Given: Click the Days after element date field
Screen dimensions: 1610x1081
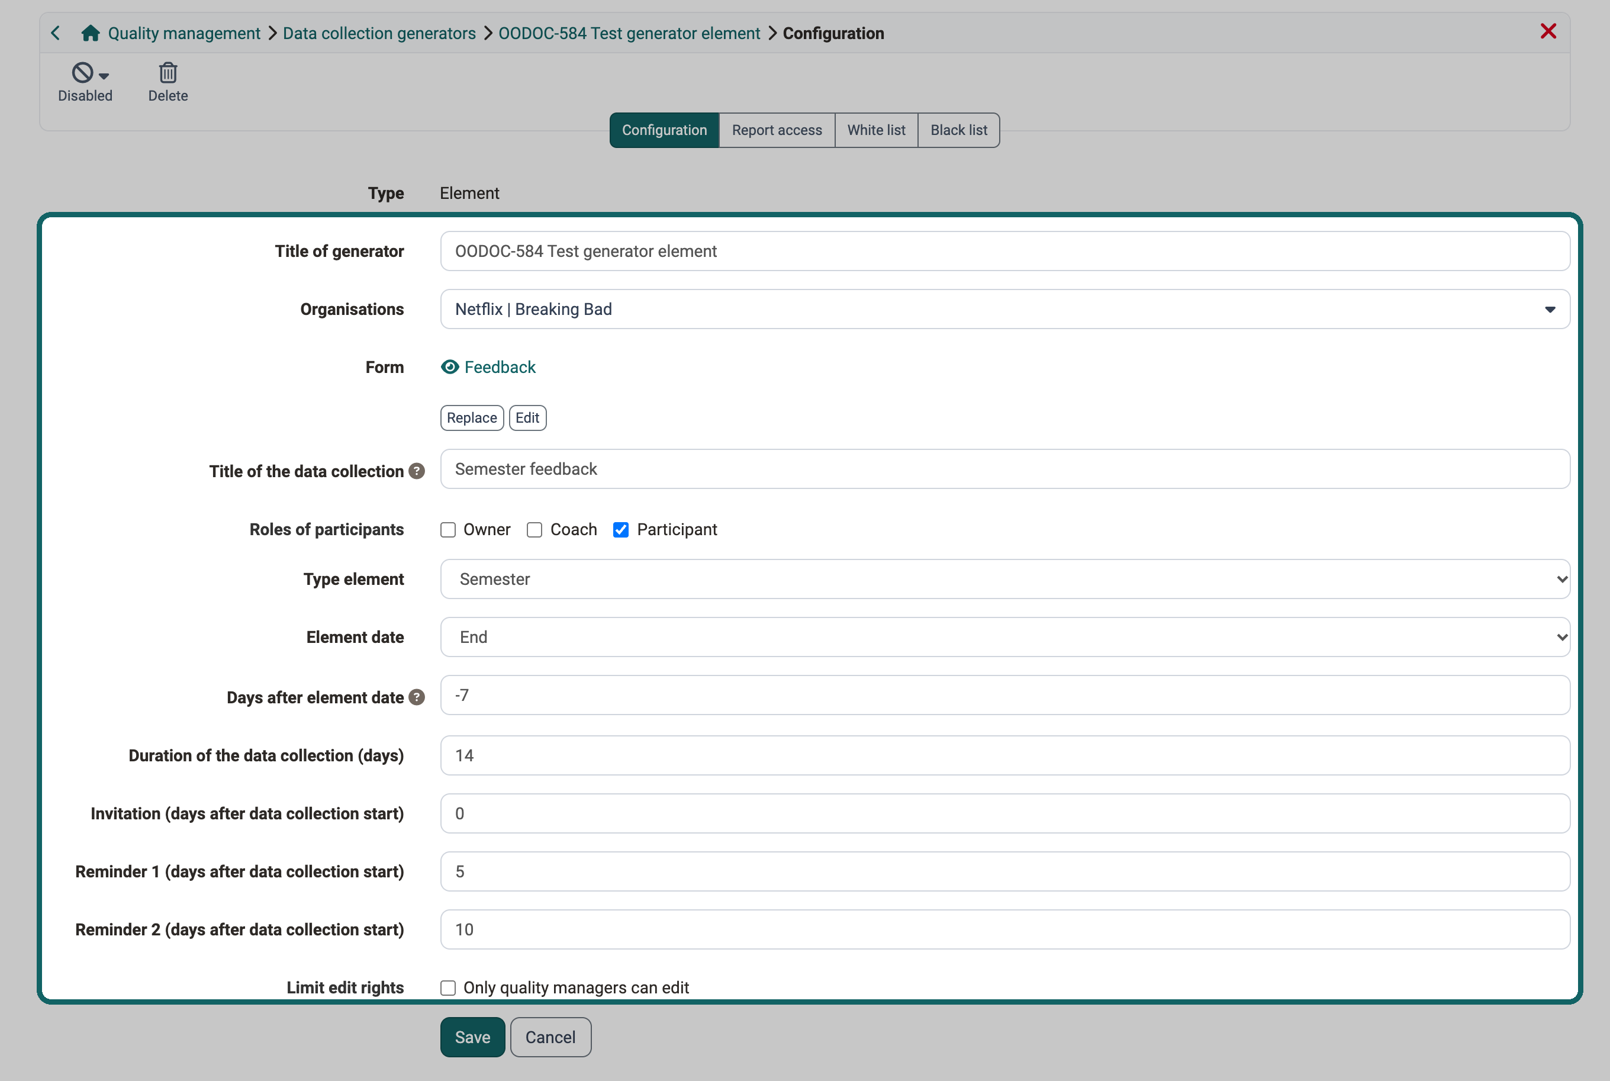Looking at the screenshot, I should click(x=1005, y=695).
